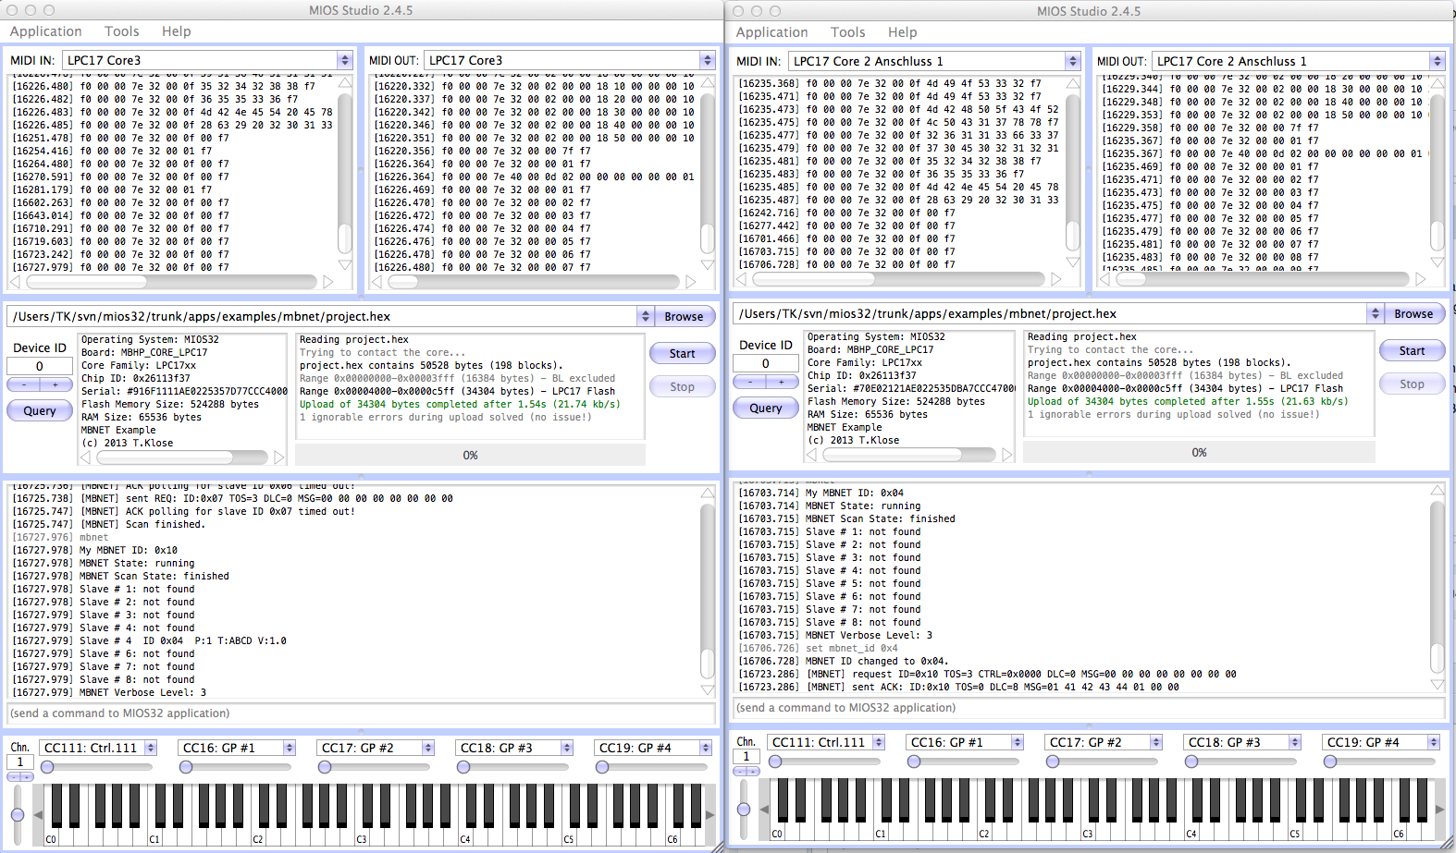1456x853 pixels.
Task: Open MIDI OUT dropdown showing LPC17 Core3
Action: tap(570, 60)
